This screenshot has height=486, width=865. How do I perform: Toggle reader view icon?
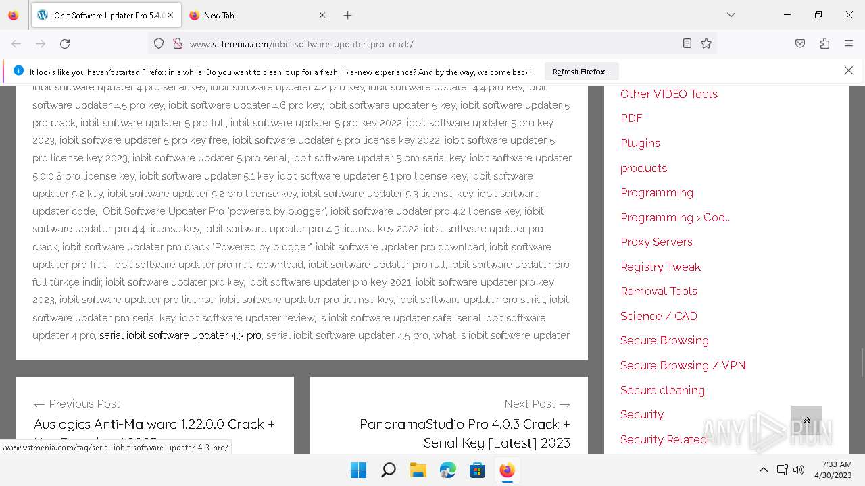point(687,43)
